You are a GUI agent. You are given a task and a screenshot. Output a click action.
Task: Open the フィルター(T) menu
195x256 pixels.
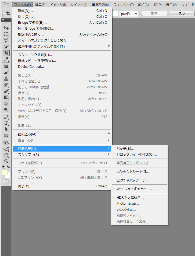pos(124,5)
